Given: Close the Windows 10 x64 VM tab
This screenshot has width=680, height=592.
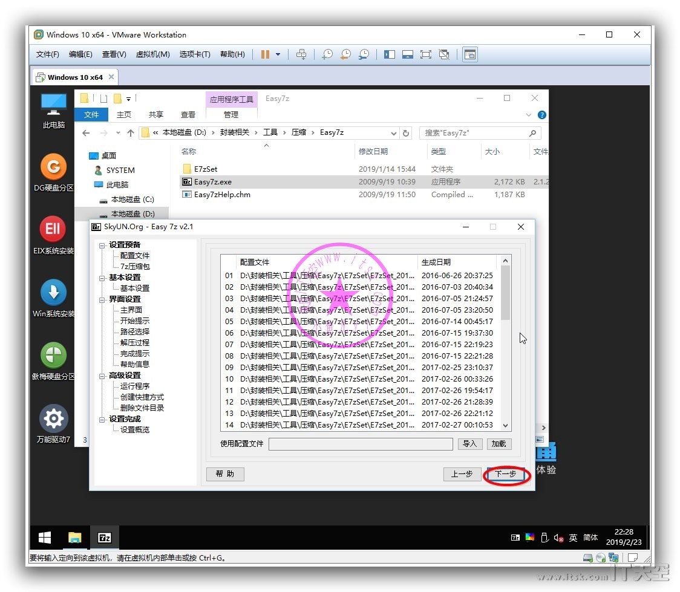Looking at the screenshot, I should click(111, 77).
